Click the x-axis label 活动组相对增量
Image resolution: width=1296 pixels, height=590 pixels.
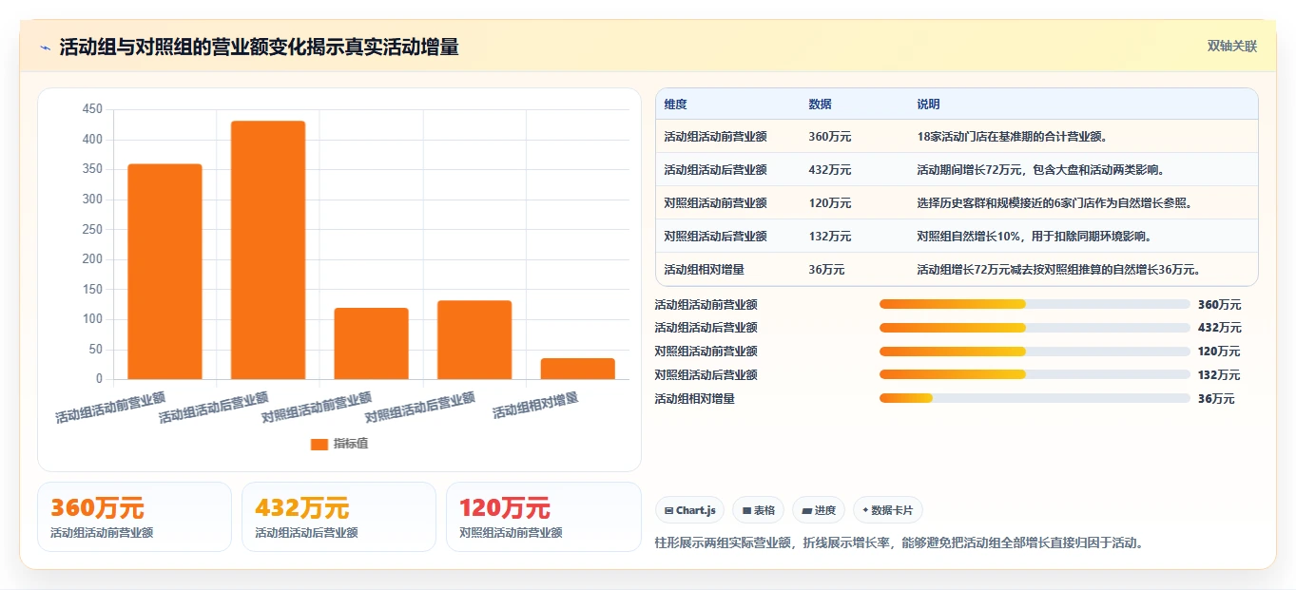coord(535,407)
